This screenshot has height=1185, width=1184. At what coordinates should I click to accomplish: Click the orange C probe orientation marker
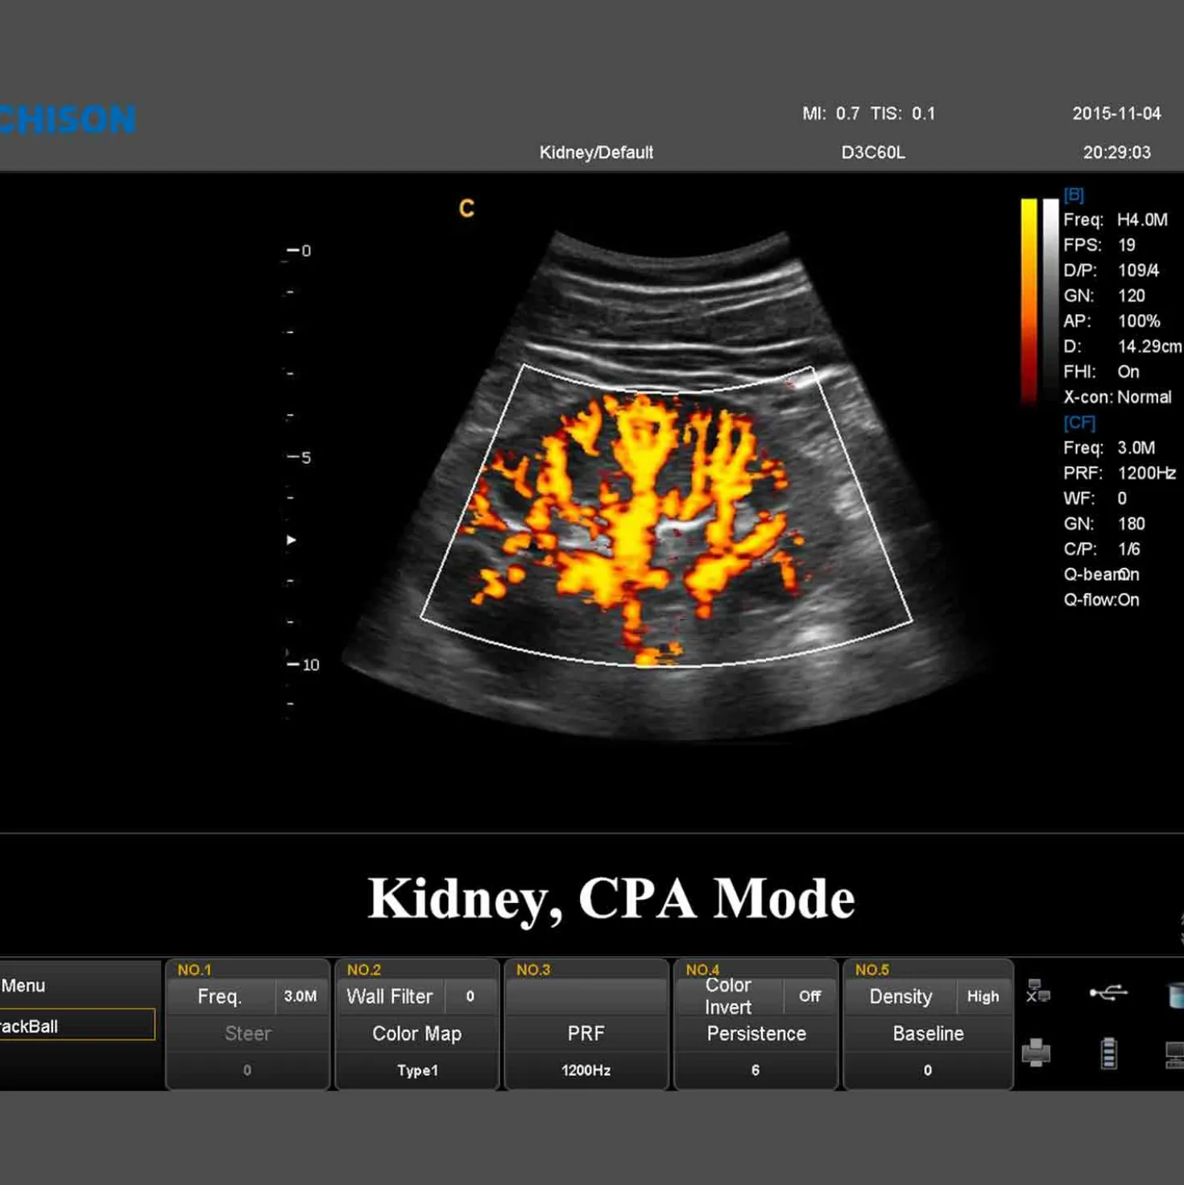(x=466, y=209)
